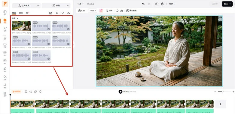Screen dimensions: 235x114
Task: Create a new folder in media panel
Action: pos(51,13)
